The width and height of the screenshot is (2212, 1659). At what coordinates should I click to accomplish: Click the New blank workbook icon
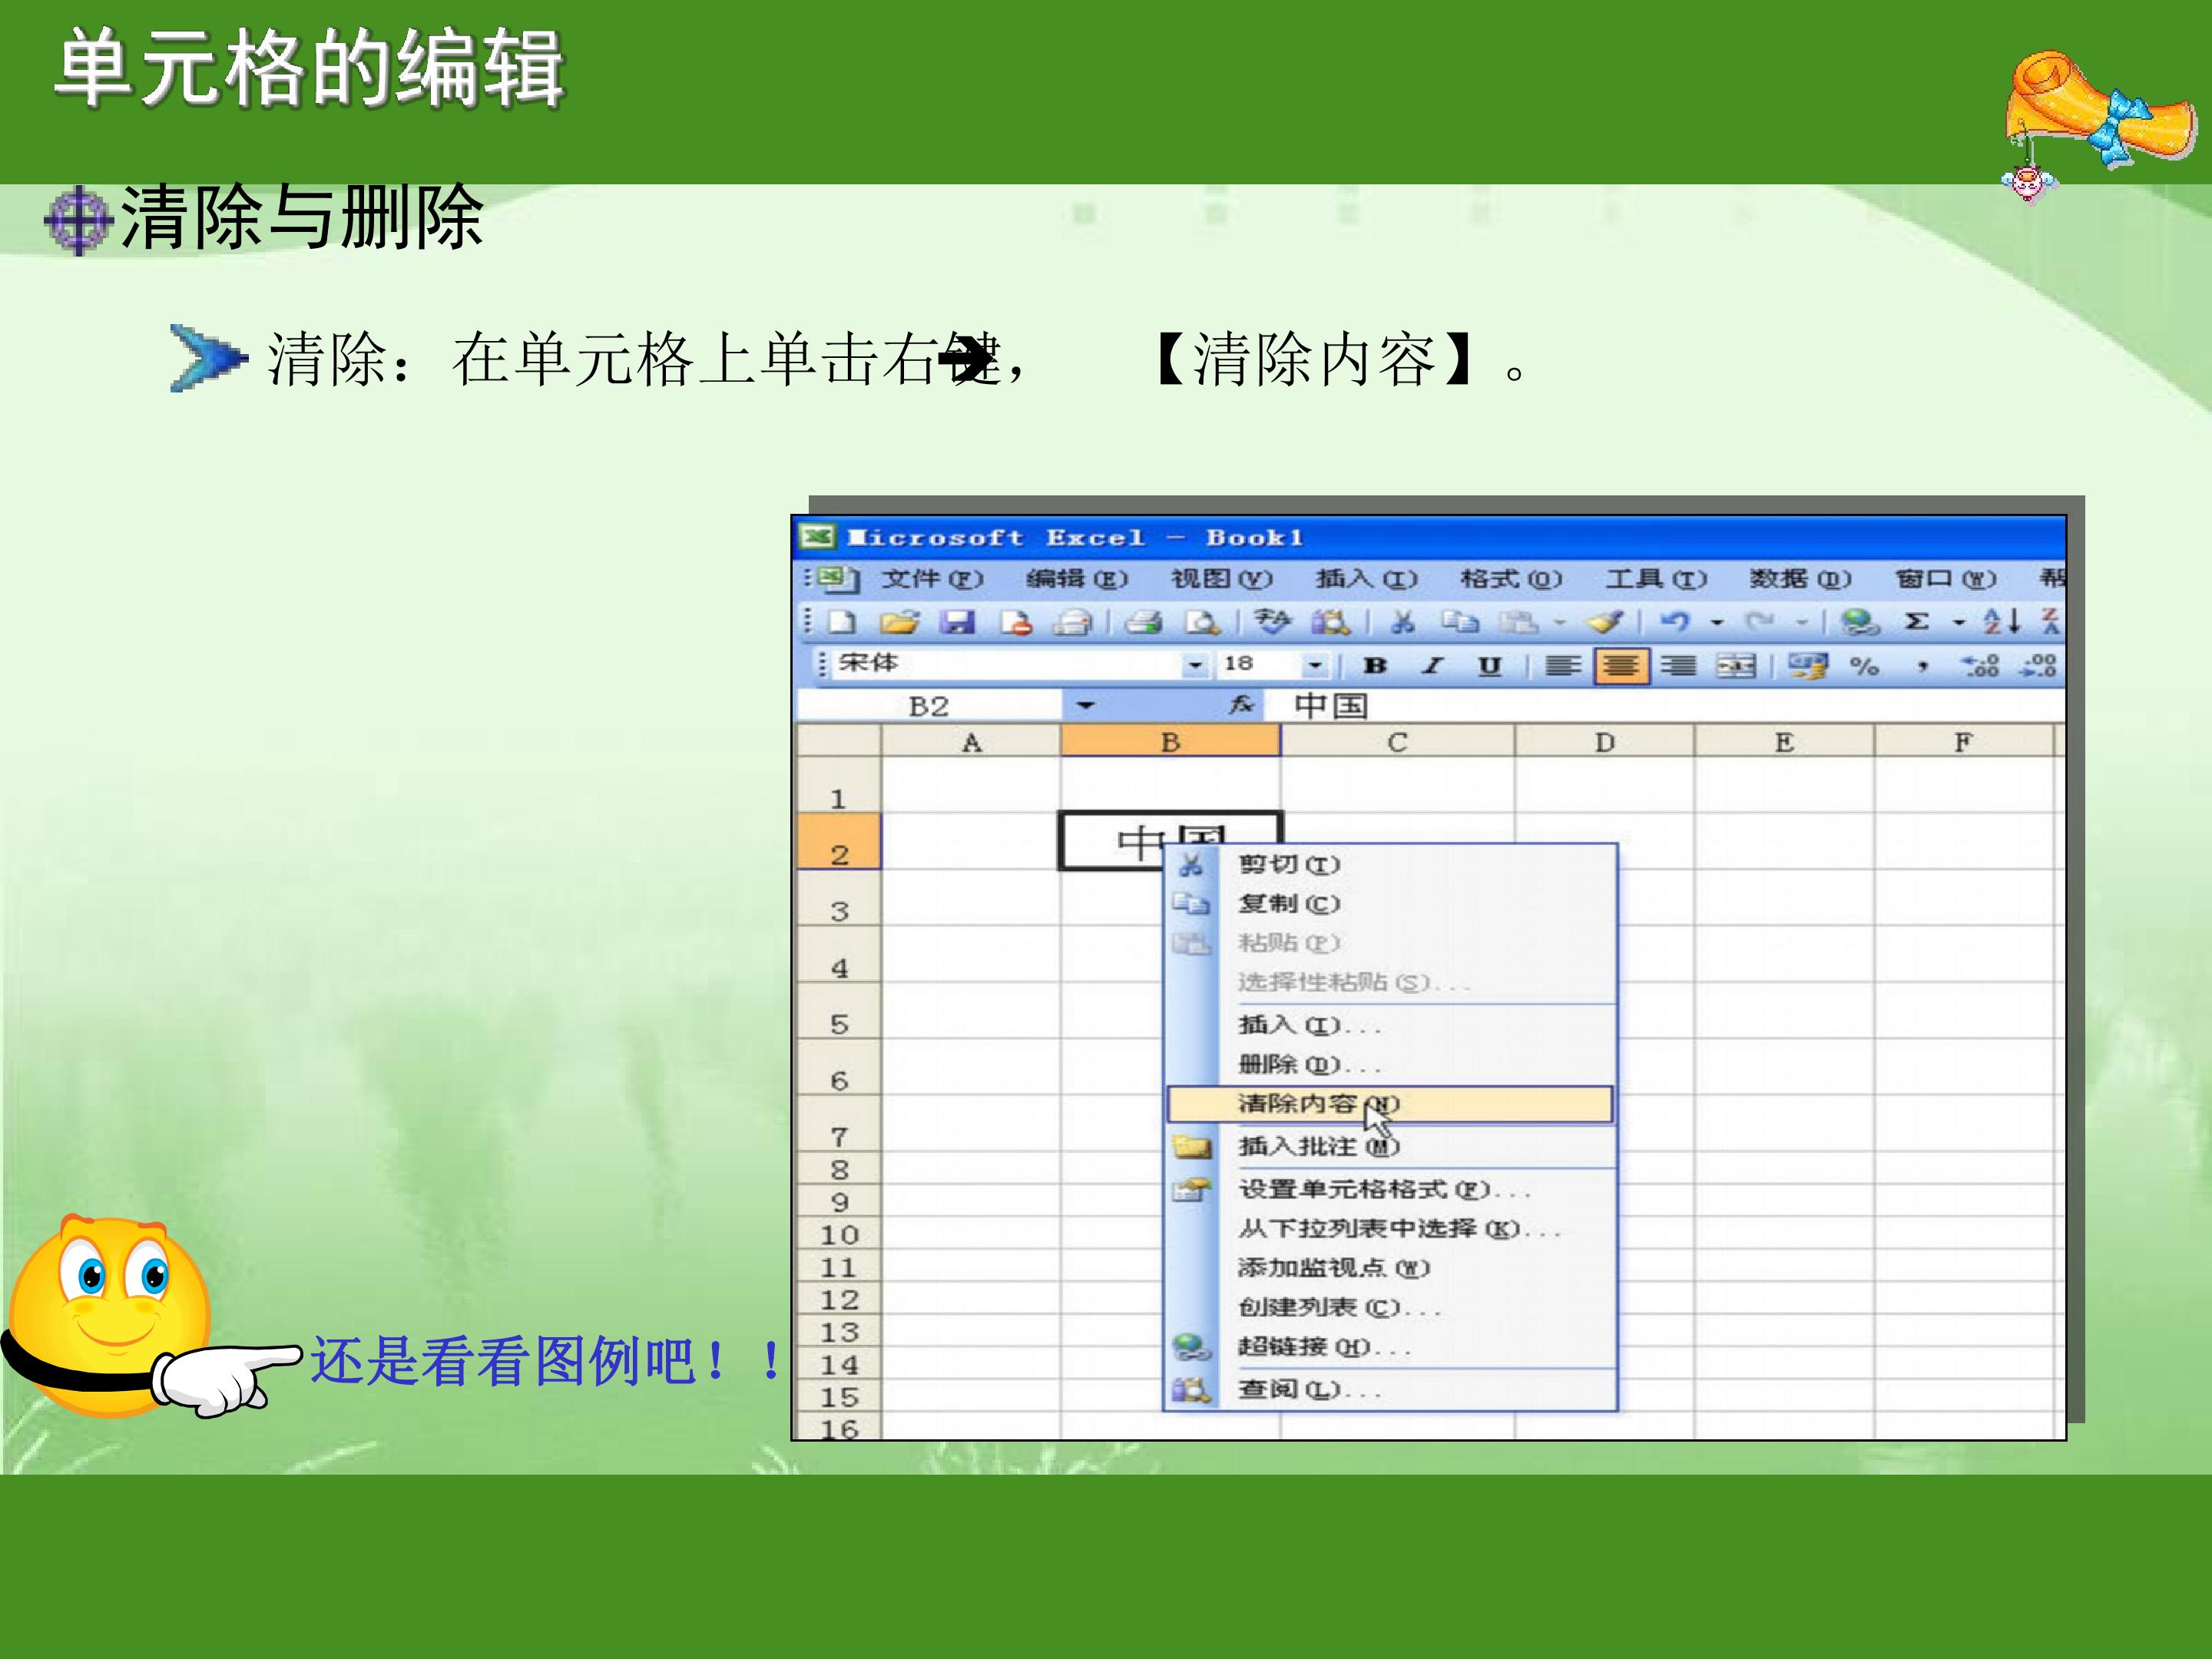842,622
